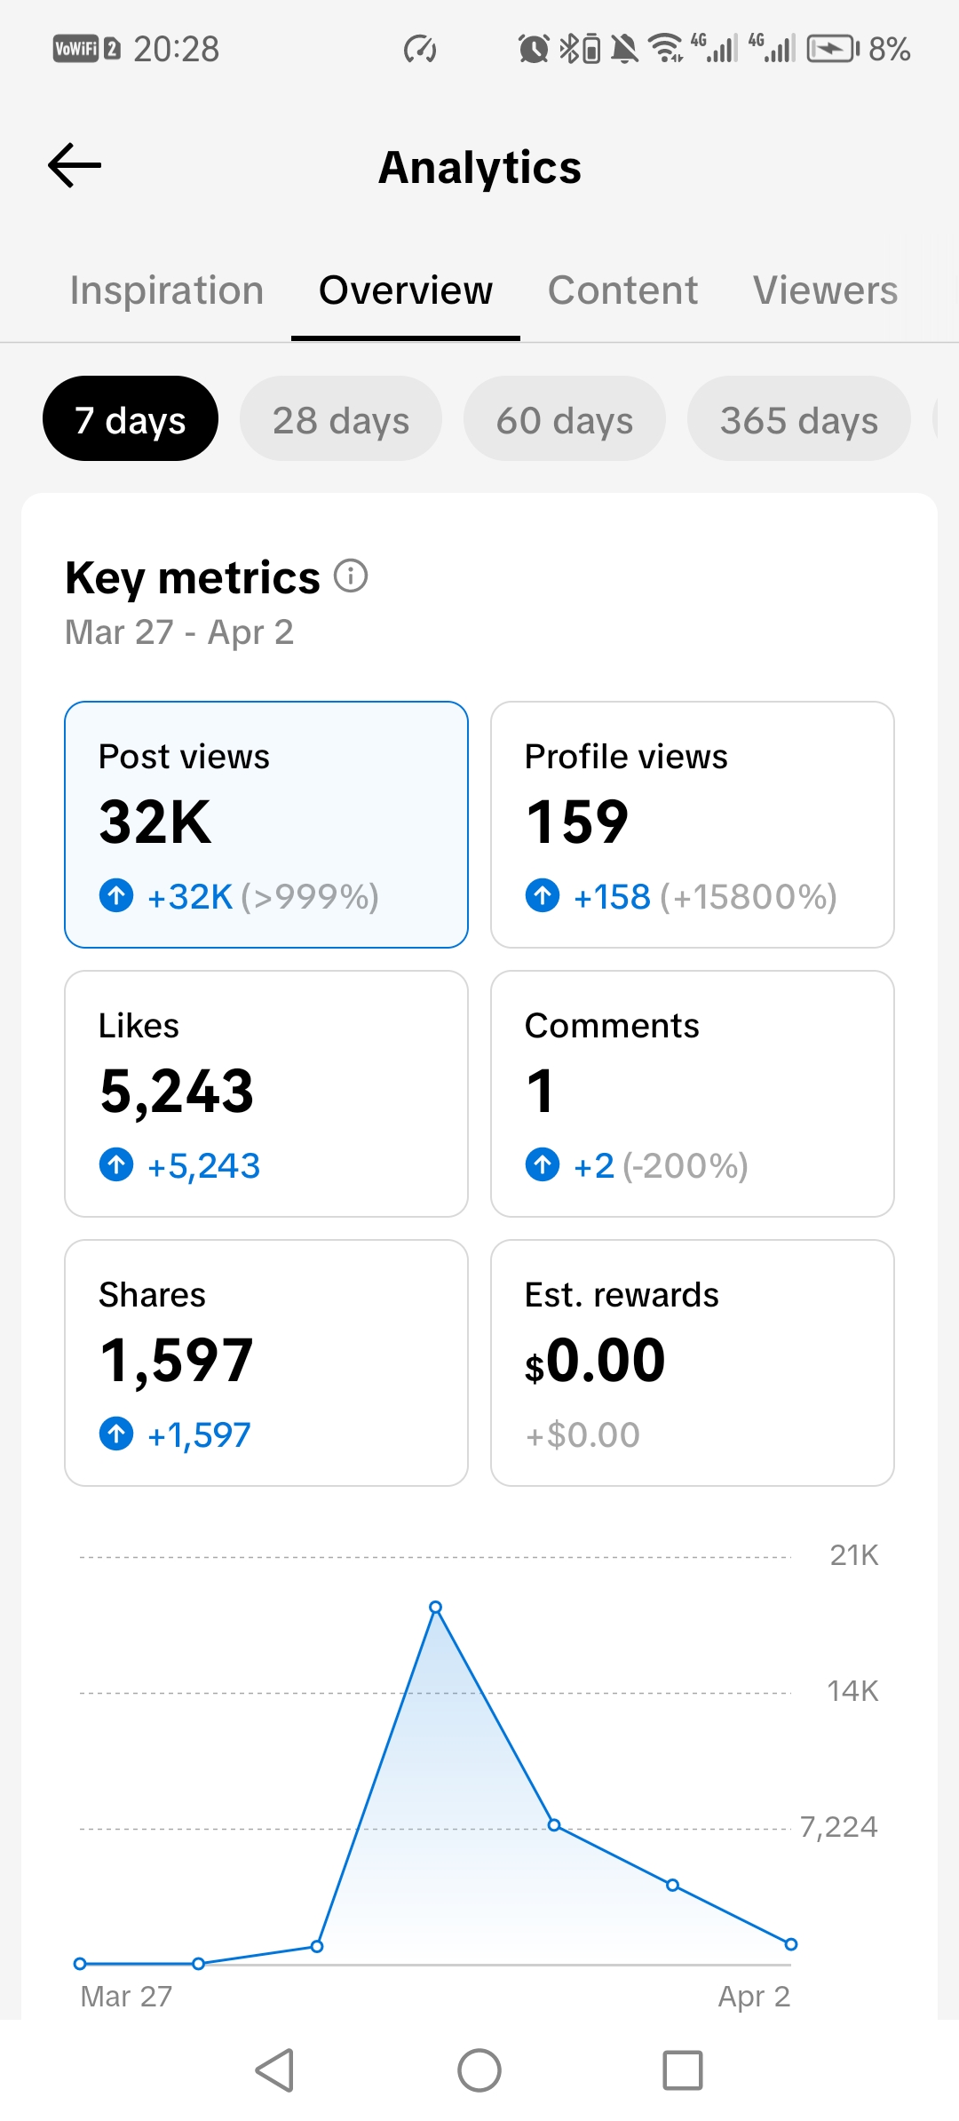
Task: Select the 7 days range
Action: (131, 419)
